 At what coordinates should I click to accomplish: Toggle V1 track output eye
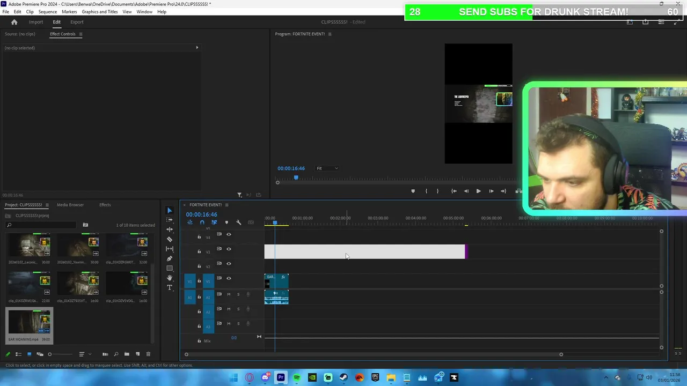(229, 278)
